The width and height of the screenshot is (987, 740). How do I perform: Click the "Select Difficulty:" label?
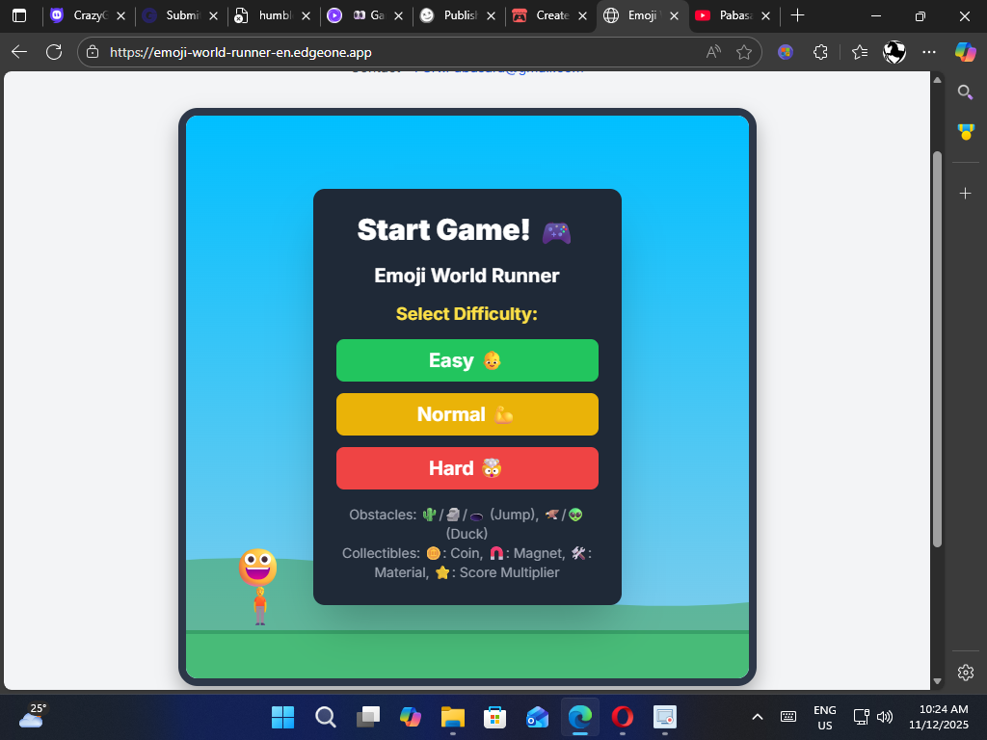pyautogui.click(x=467, y=314)
